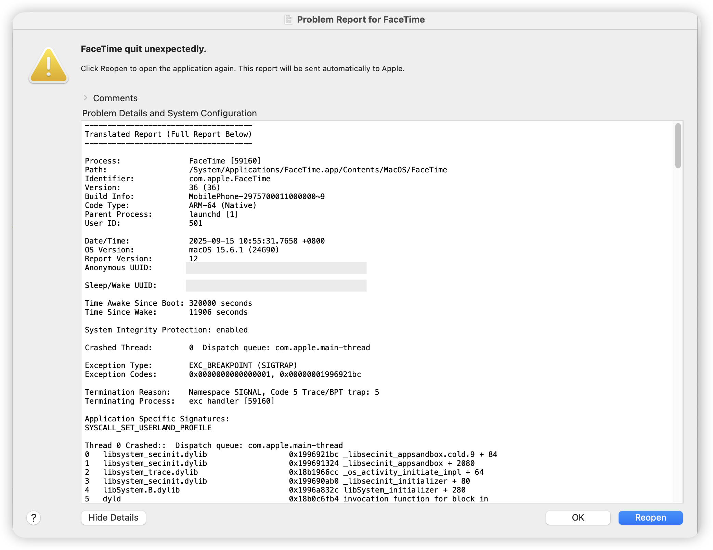This screenshot has height=550, width=713.
Task: Click the com.apple.FaceTime identifier text
Action: [x=229, y=179]
